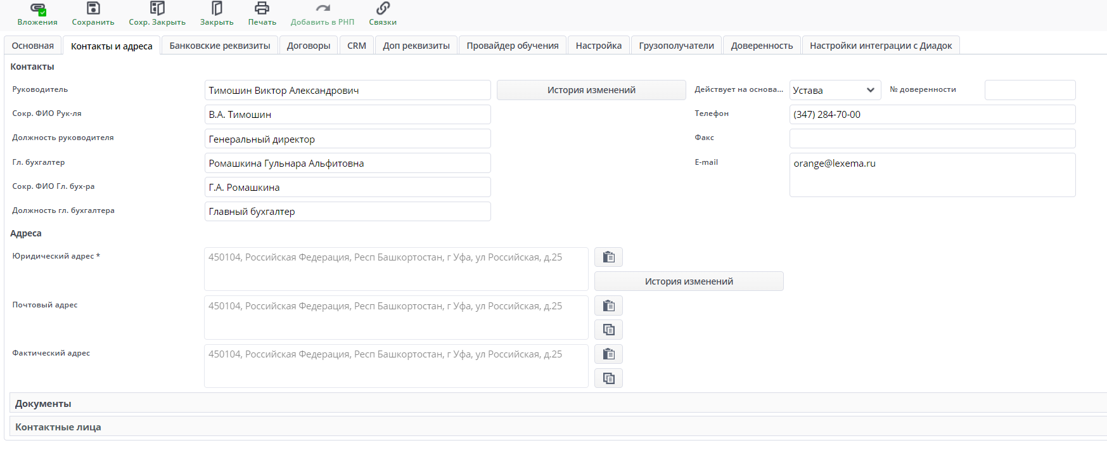Screen dimensions: 1107x457
Task: Click the Телефон input field
Action: [932, 115]
